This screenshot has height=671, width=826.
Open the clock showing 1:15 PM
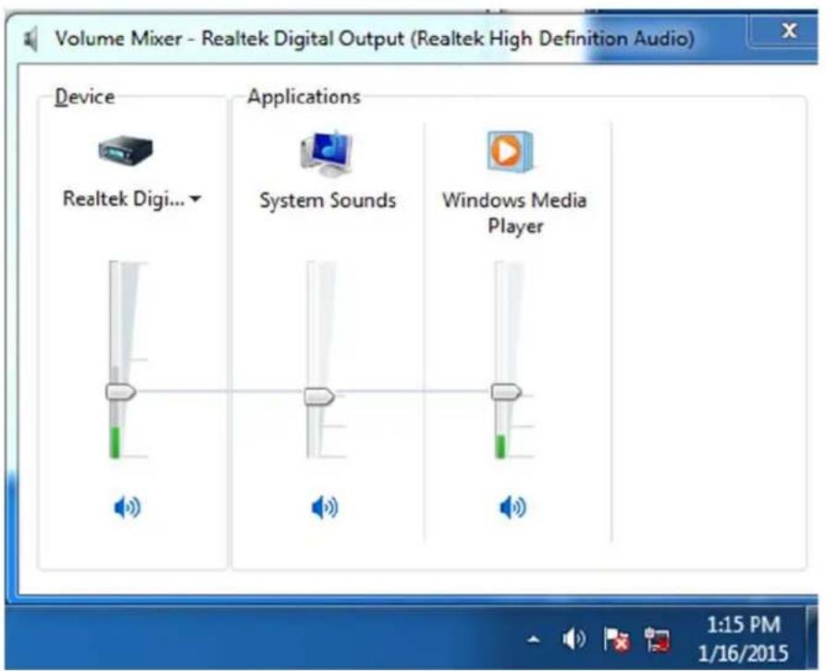pos(744,639)
